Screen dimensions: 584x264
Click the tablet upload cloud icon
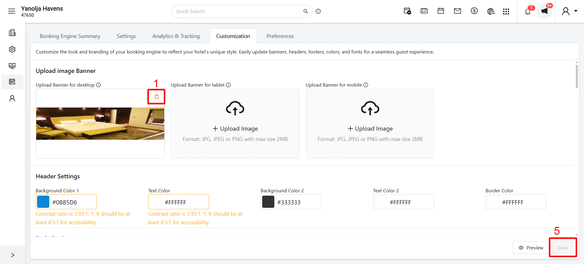[235, 108]
